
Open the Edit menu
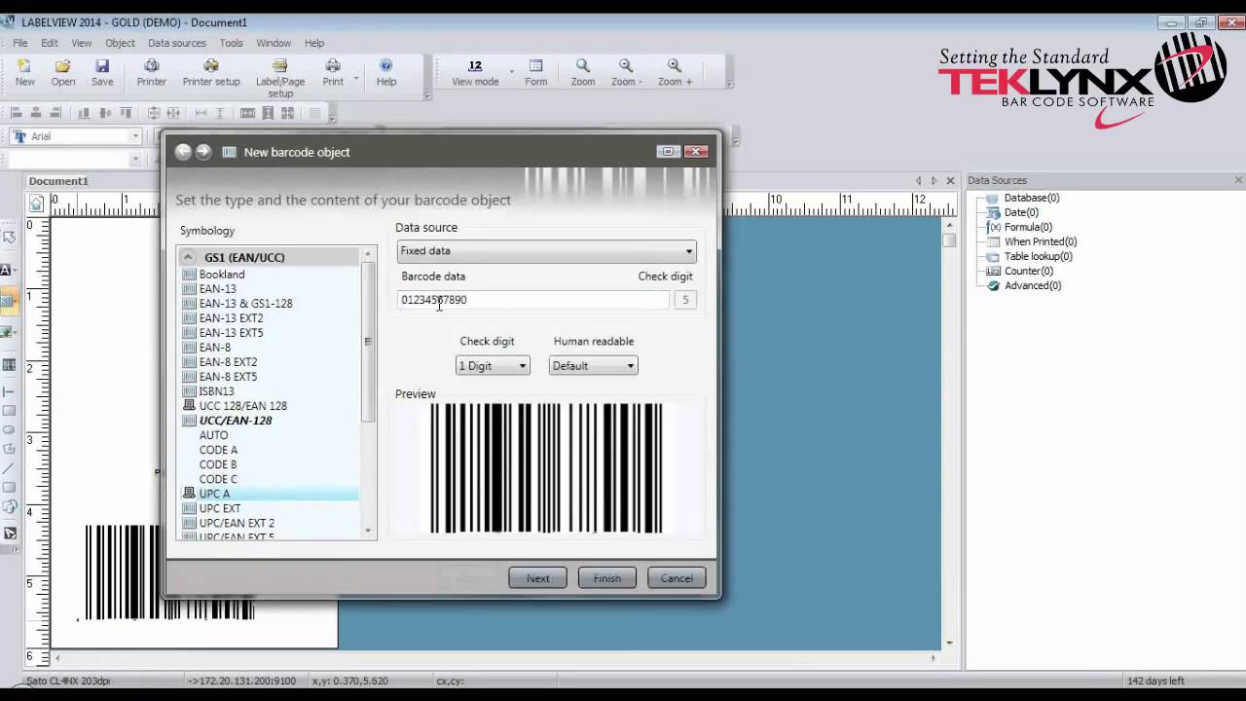point(50,43)
